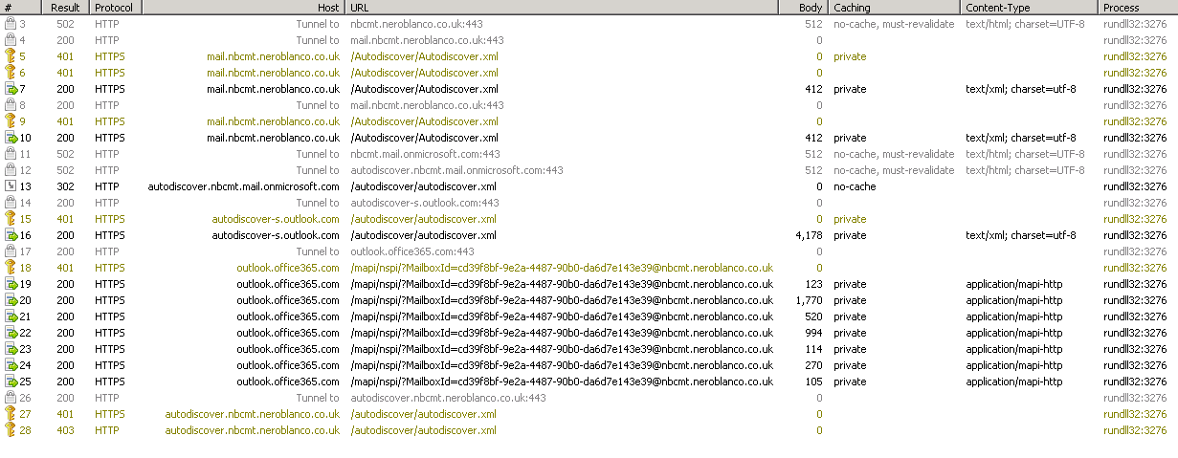Click the key icon of session 15
1178x458 pixels.
[11, 219]
